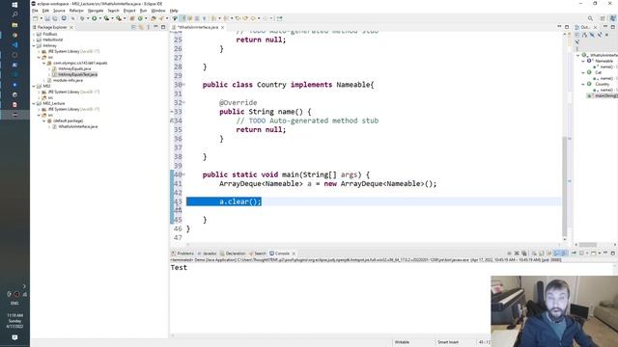Open the Refactor menu

76,11
